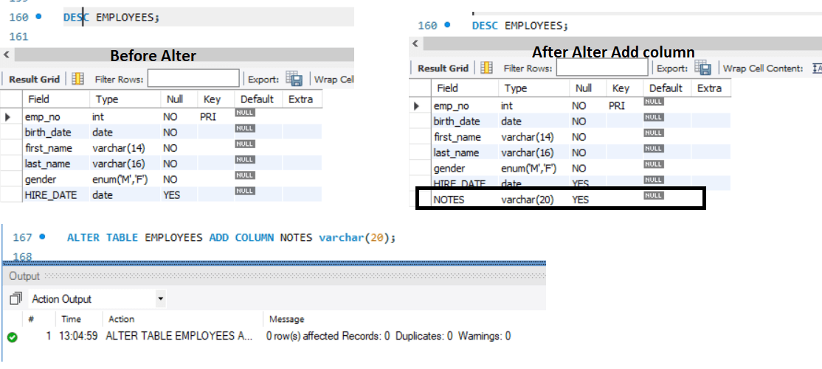Screen dimensions: 822x369
Task: Click the Filter Rows input in the Before Alter panel
Action: tap(193, 79)
